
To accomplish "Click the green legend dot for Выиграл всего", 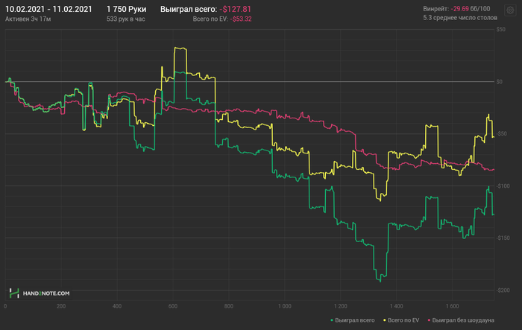I will [331, 320].
